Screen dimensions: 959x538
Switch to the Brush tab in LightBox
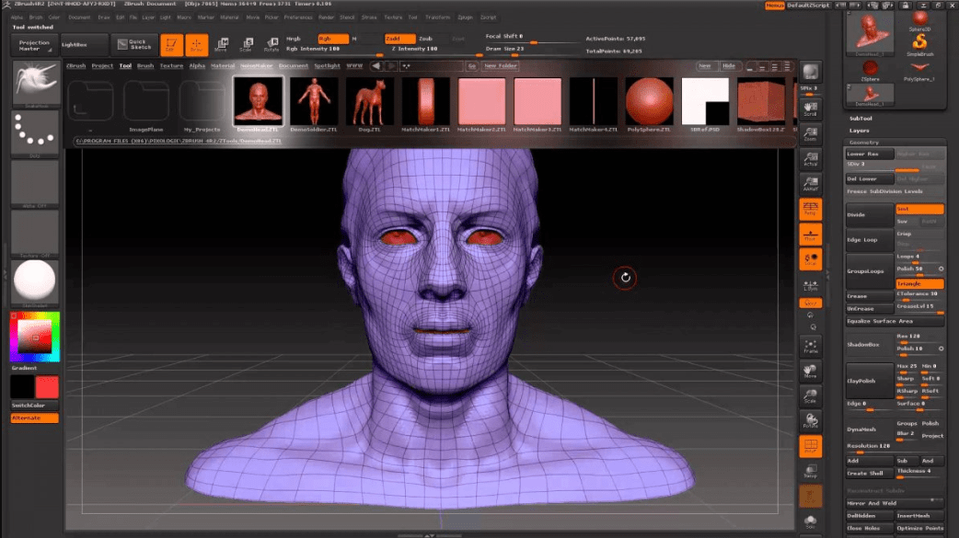[x=145, y=66]
